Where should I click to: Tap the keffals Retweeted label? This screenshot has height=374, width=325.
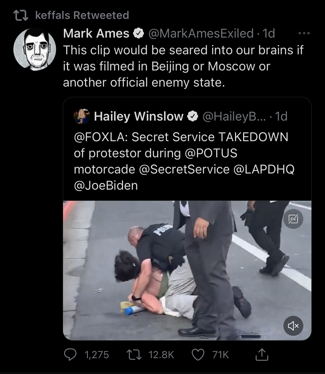(x=82, y=15)
